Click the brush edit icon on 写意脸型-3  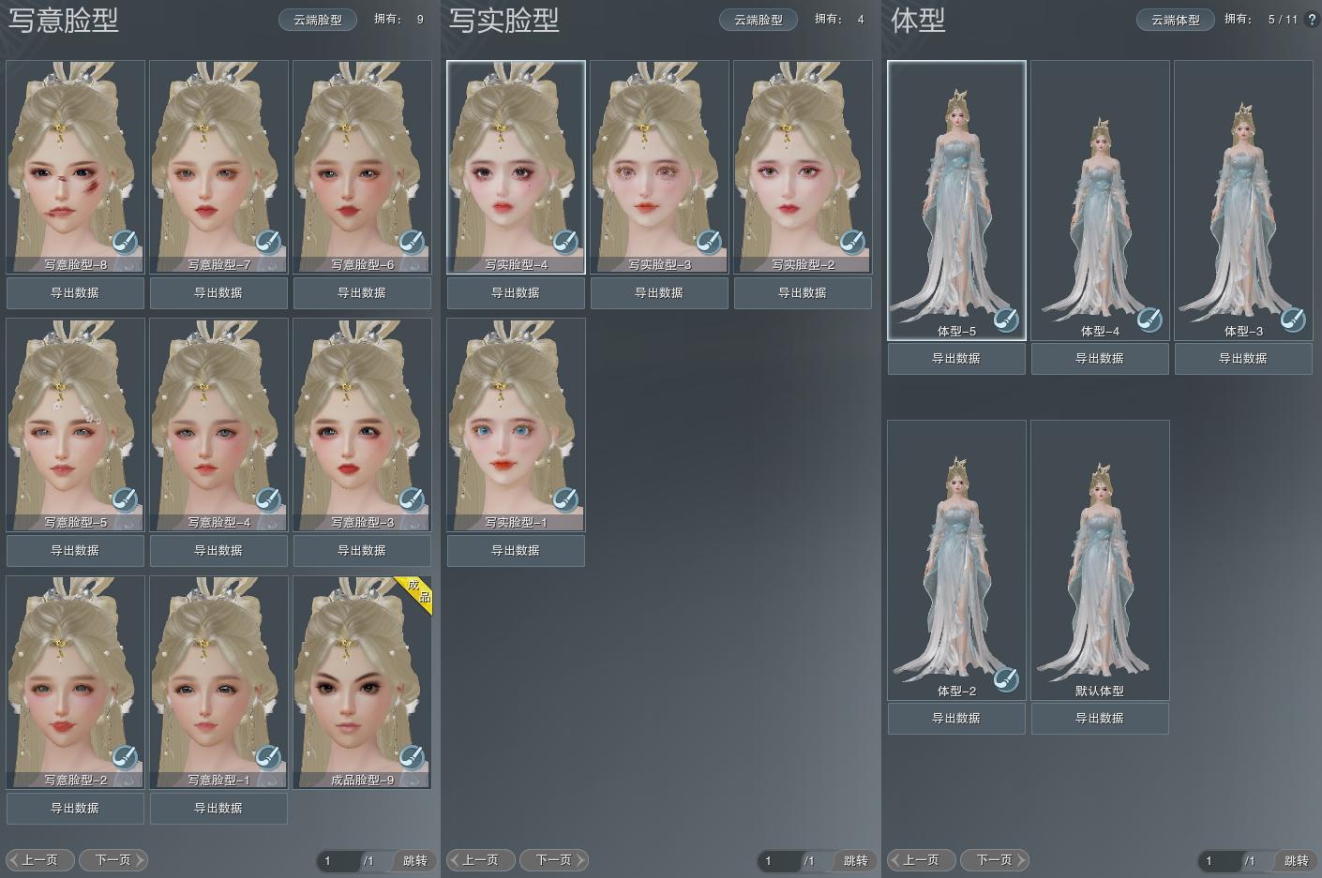(x=412, y=500)
